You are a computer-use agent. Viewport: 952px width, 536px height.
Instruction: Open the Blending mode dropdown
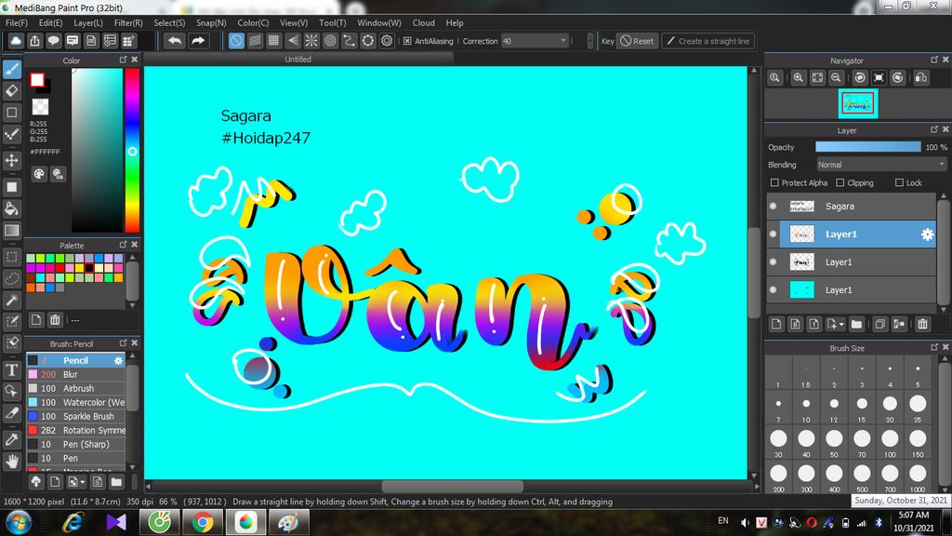[881, 165]
